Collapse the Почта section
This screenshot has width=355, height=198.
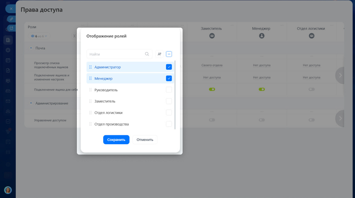pos(31,48)
